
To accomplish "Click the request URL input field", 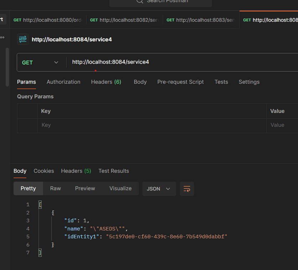I will pos(178,62).
